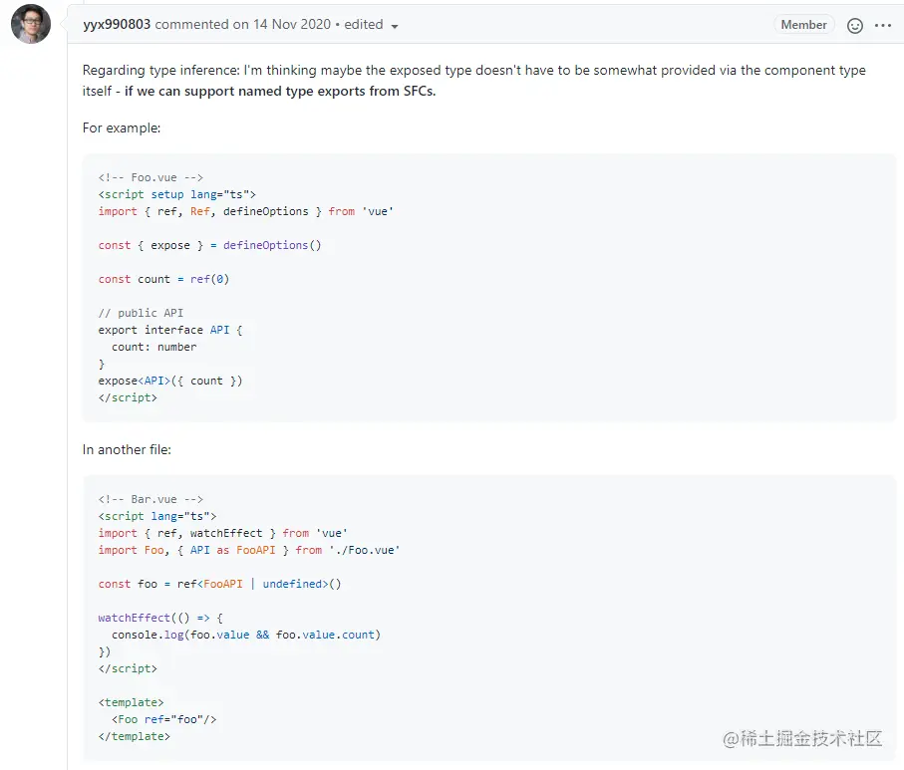
Task: Click the console.log(foo.value...) line
Action: tap(246, 635)
